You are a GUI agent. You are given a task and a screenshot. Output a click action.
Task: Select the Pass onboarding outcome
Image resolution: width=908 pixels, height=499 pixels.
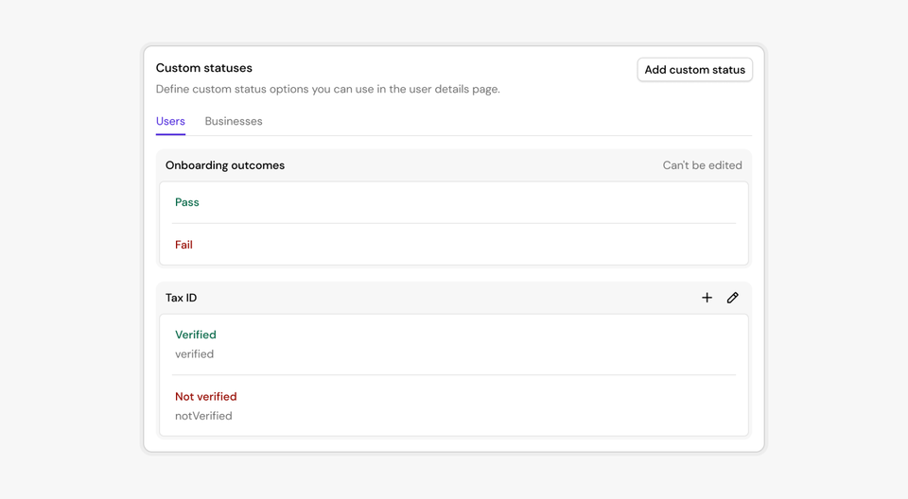point(187,202)
